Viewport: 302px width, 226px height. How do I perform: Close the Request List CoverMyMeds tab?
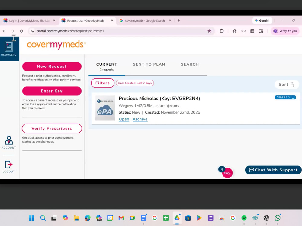(x=112, y=20)
